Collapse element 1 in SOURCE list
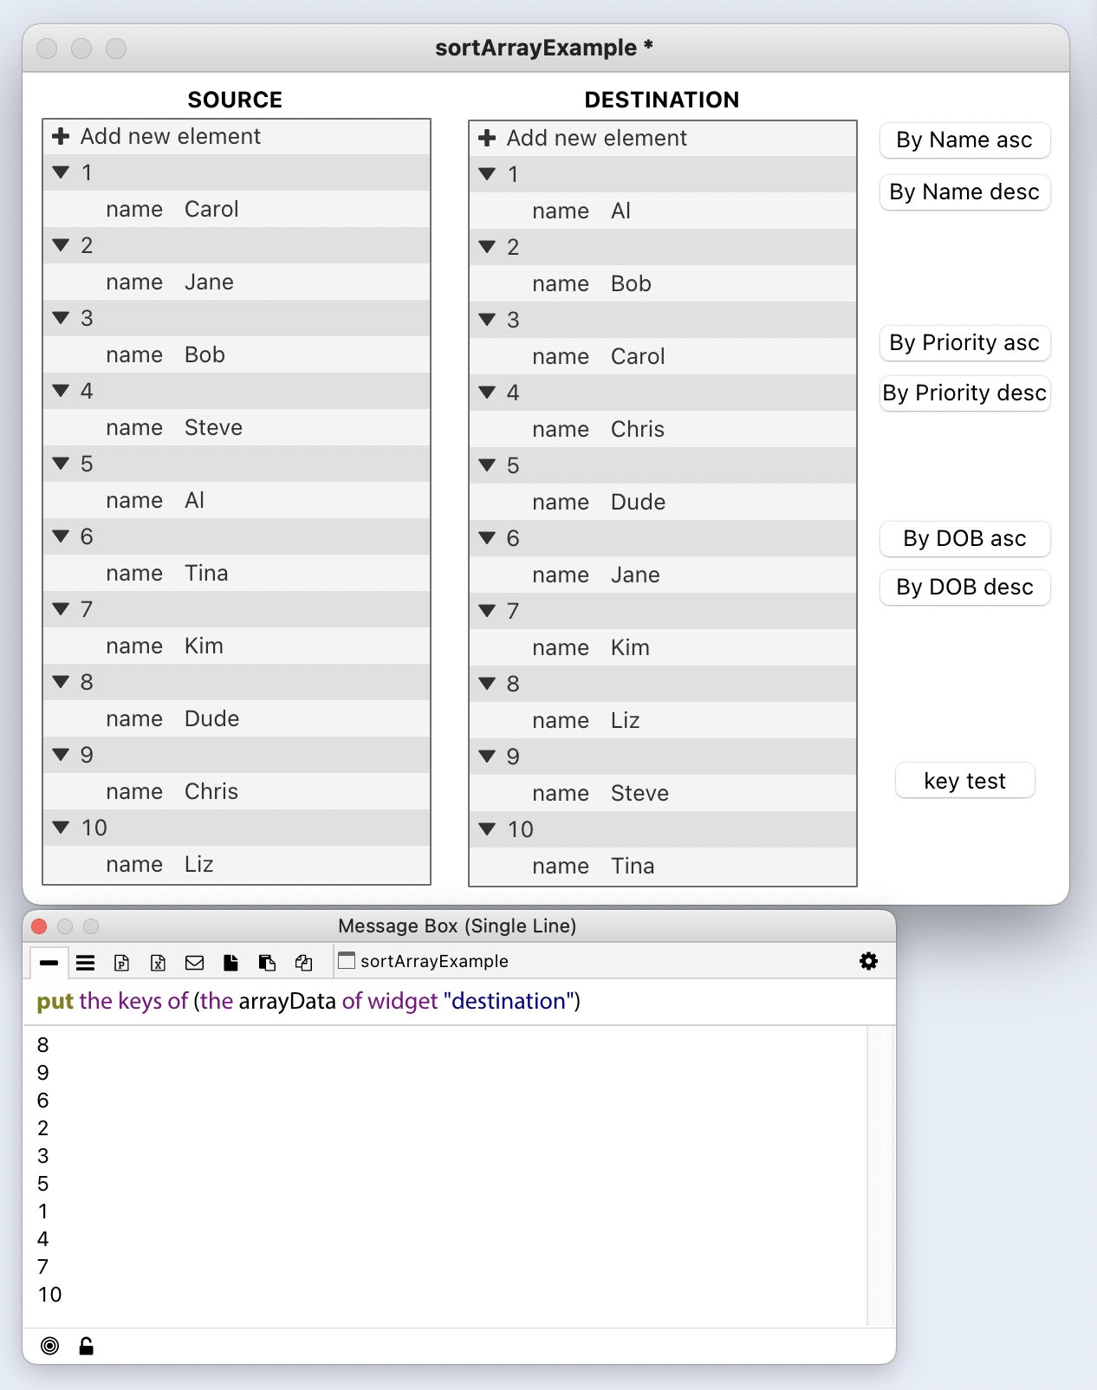The height and width of the screenshot is (1390, 1097). click(61, 172)
